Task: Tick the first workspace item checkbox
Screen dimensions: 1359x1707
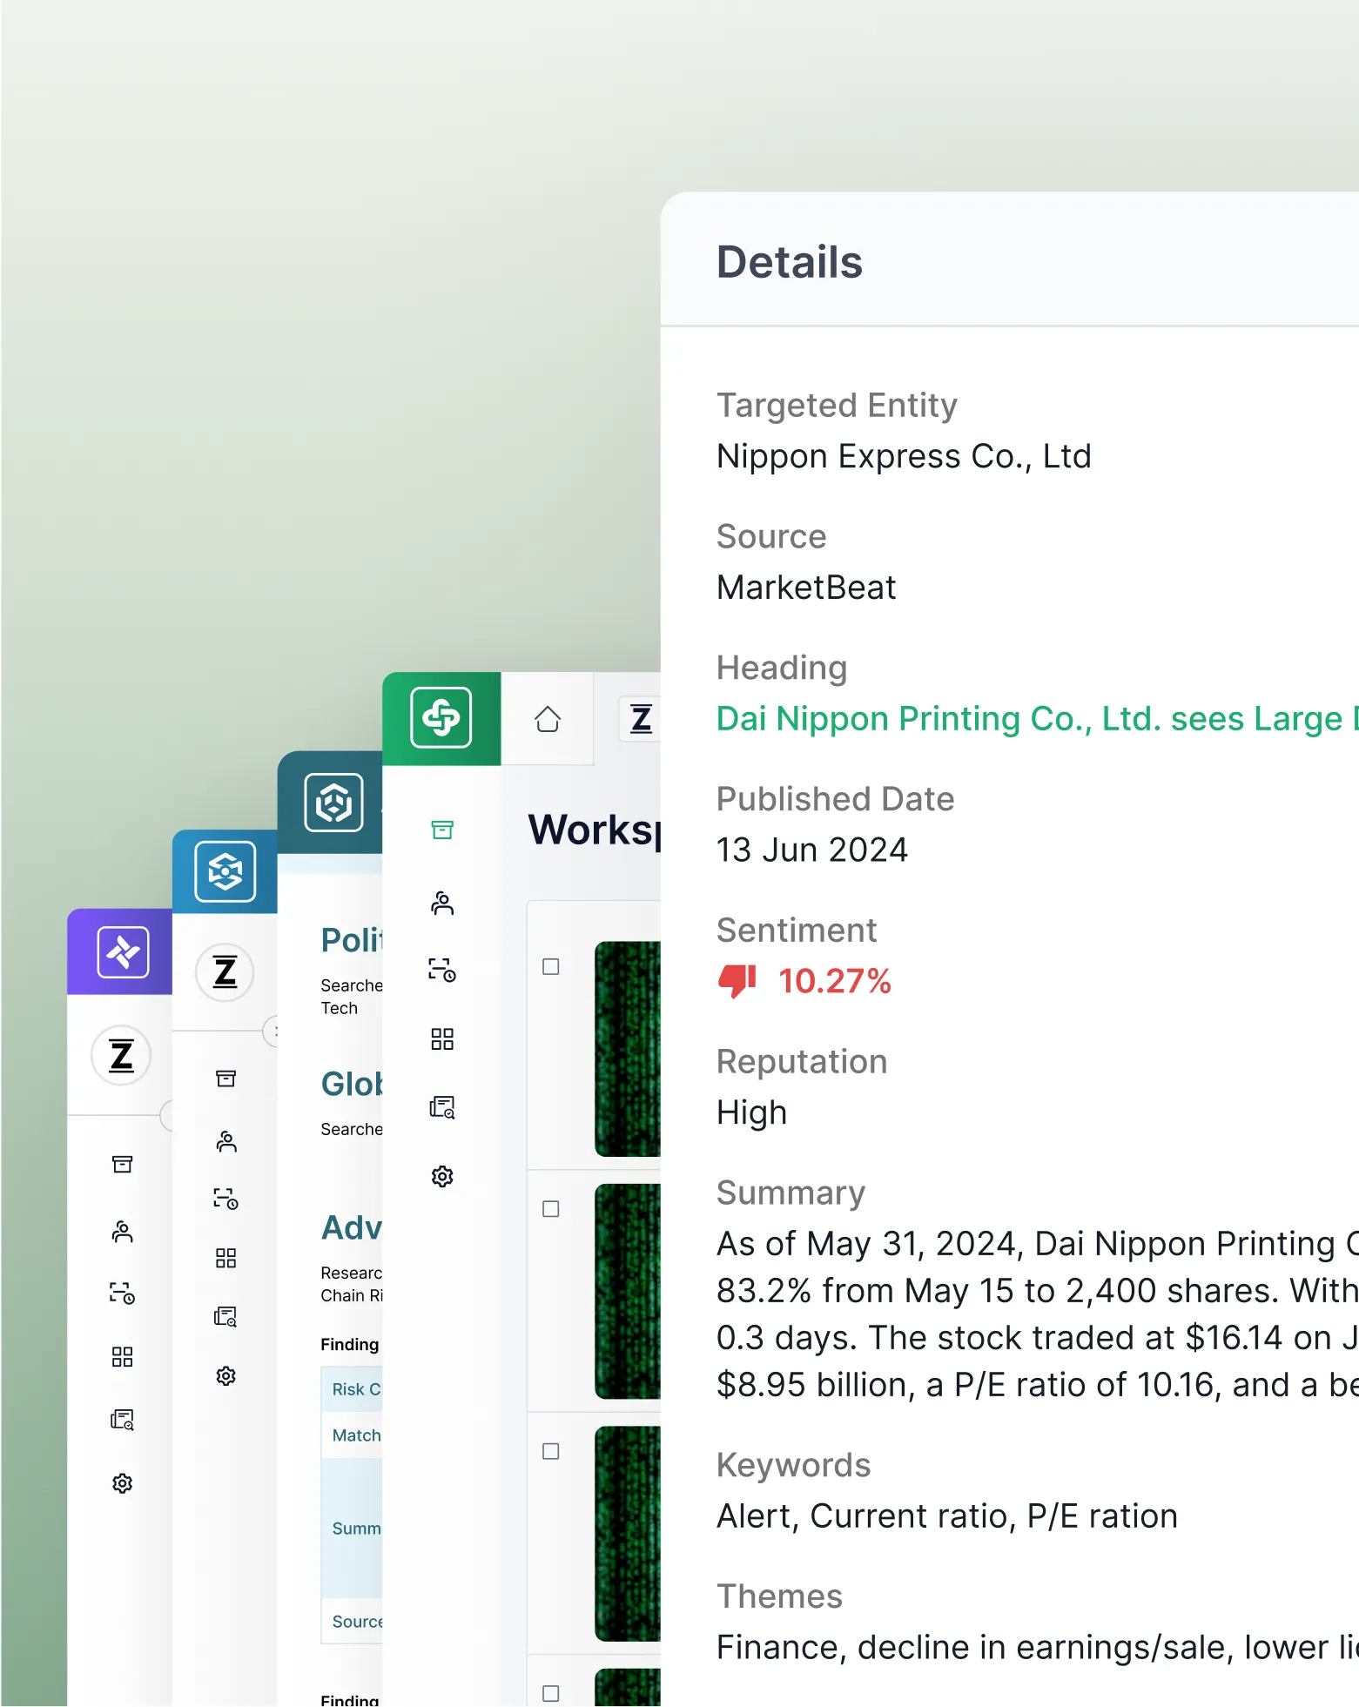Action: pos(551,966)
